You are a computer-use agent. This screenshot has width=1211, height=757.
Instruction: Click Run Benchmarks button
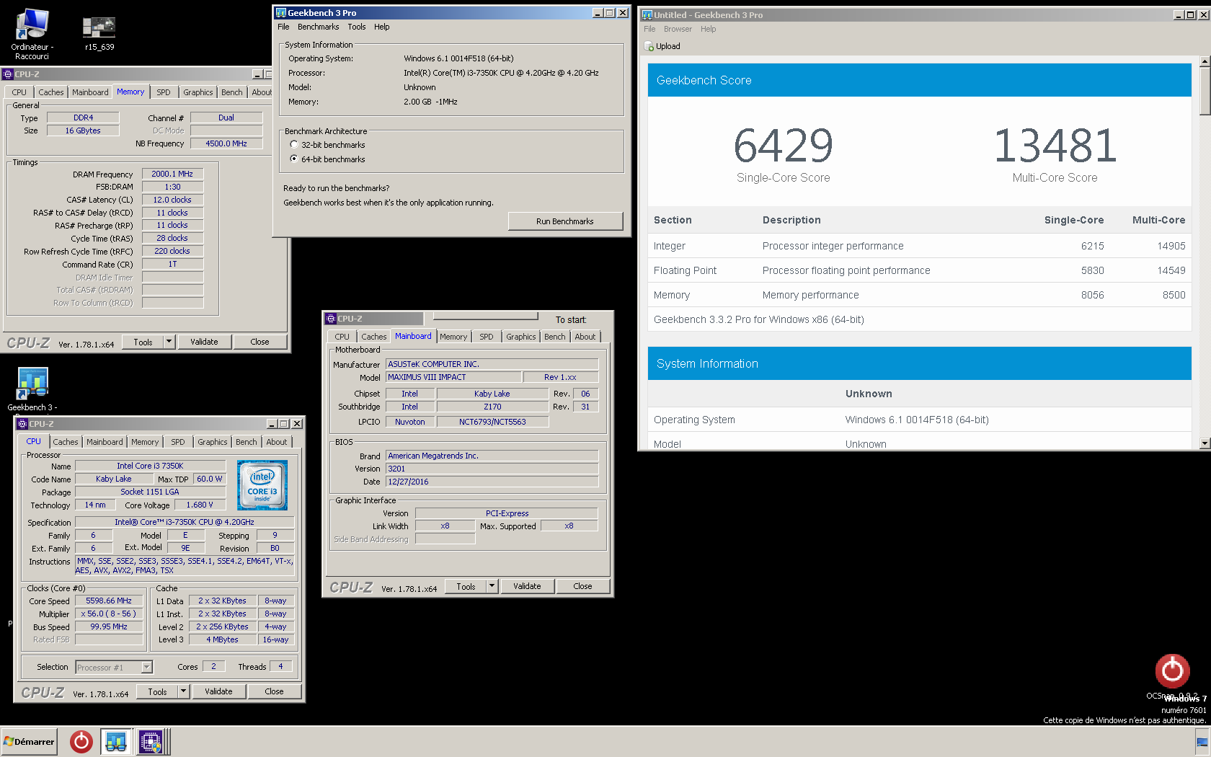(x=565, y=221)
